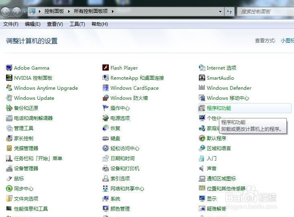Open the 性能信息和工具 link

pyautogui.click(x=31, y=209)
